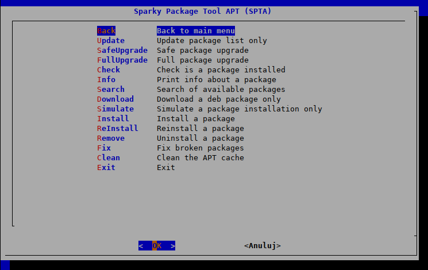428x270 pixels.
Task: Choose the Info menu entry
Action: (106, 80)
